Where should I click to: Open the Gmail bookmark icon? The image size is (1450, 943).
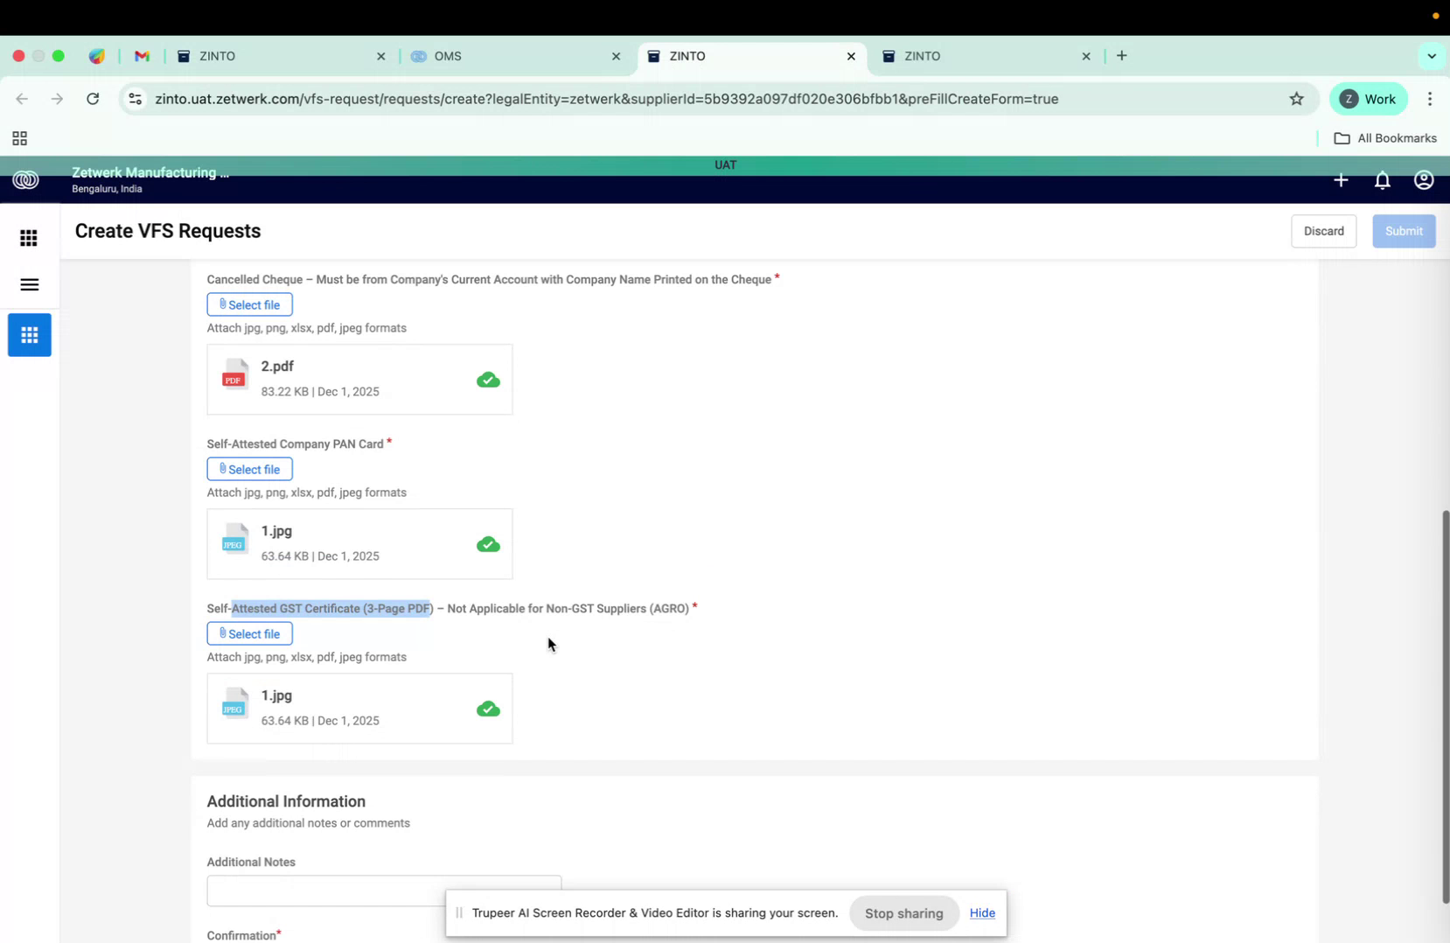142,56
